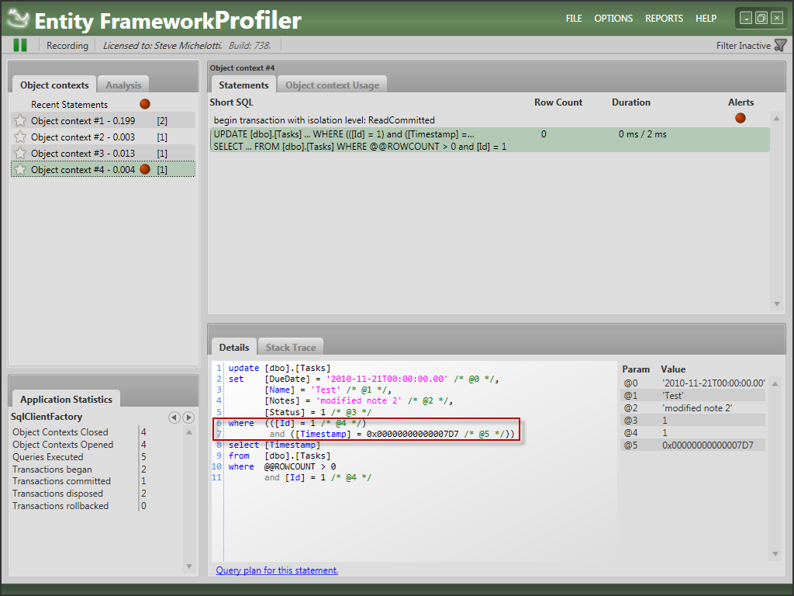Click parameter @1 value 'Test'
Viewport: 794px width, 596px height.
click(672, 395)
